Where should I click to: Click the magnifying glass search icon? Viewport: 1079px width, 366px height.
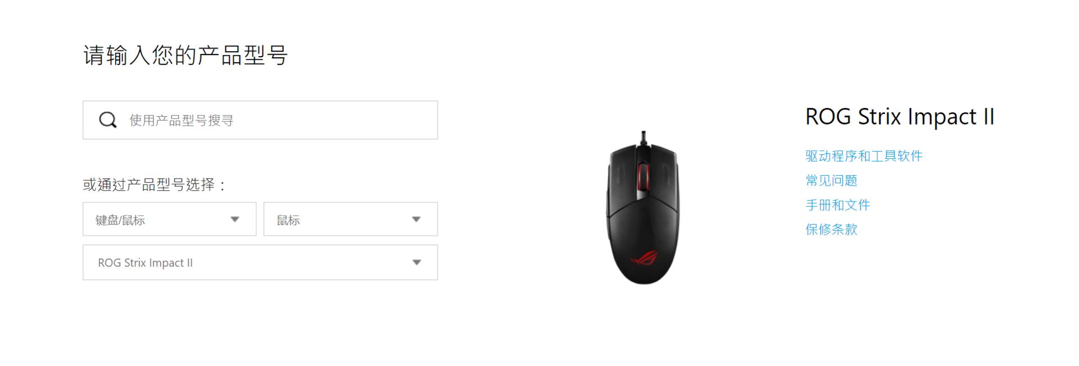point(107,120)
